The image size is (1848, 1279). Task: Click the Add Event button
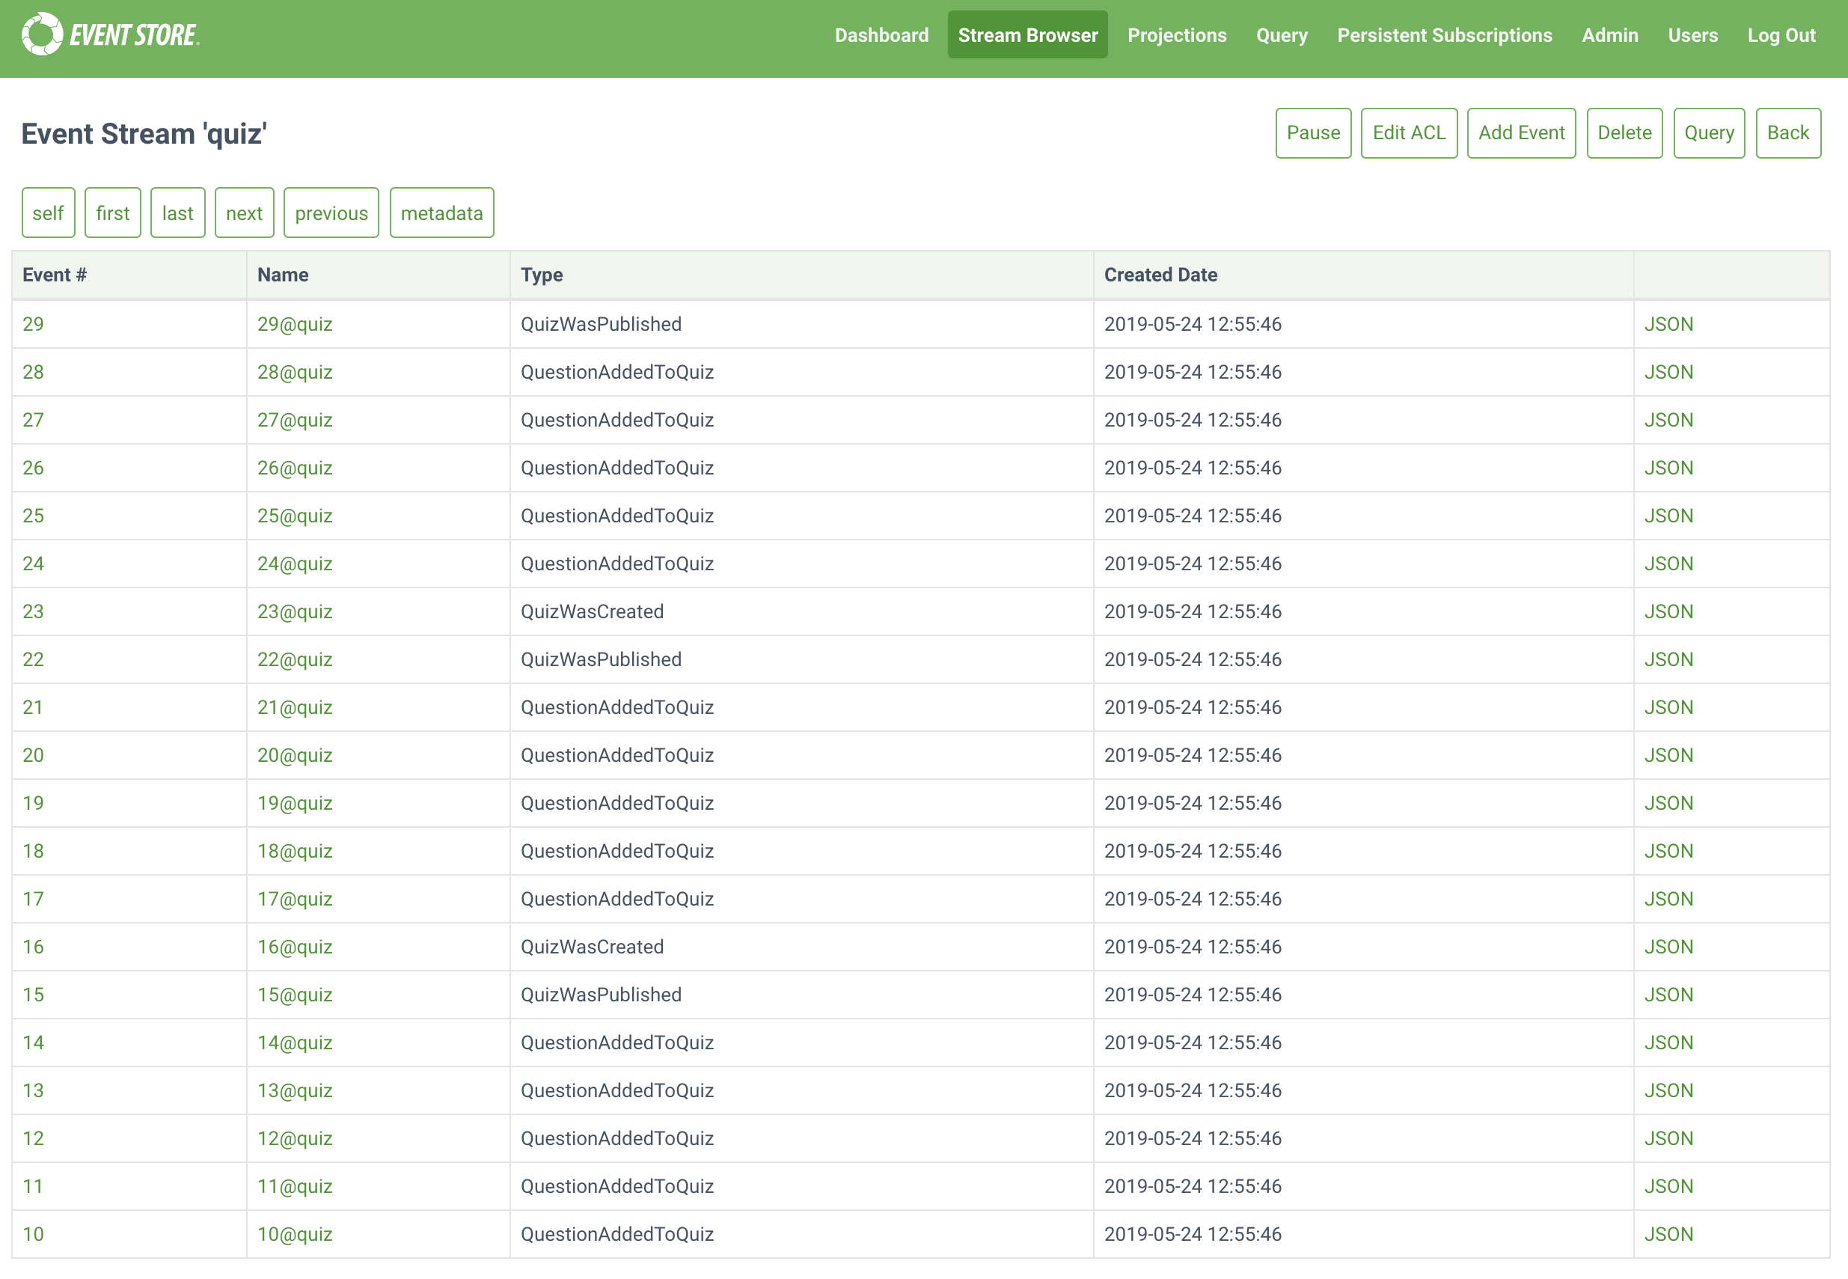1520,133
